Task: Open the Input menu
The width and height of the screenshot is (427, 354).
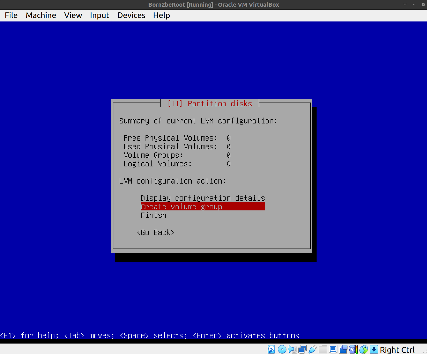Action: (x=99, y=15)
